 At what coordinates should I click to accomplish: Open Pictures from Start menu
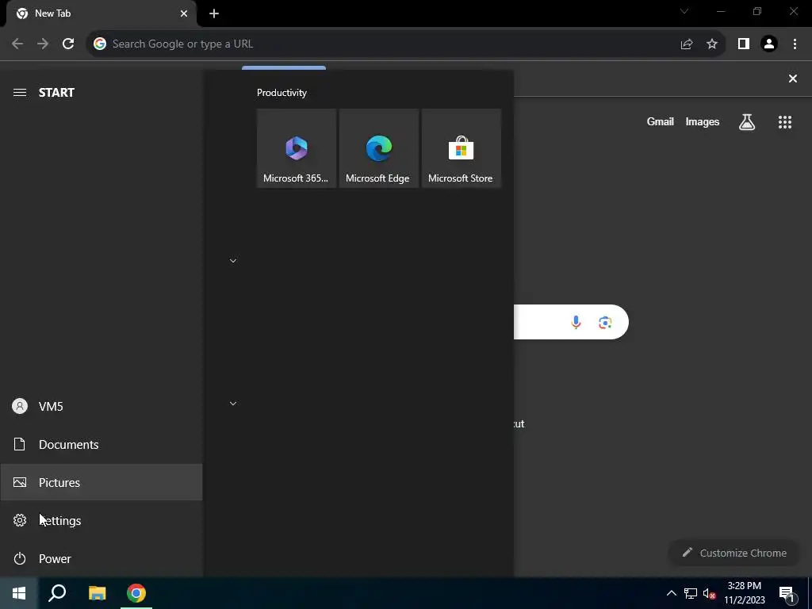pos(101,482)
